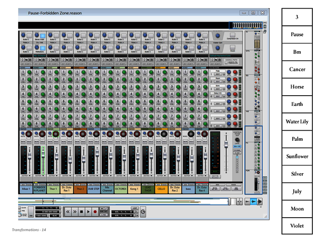Solo the DUB STEP channel

tap(97, 142)
